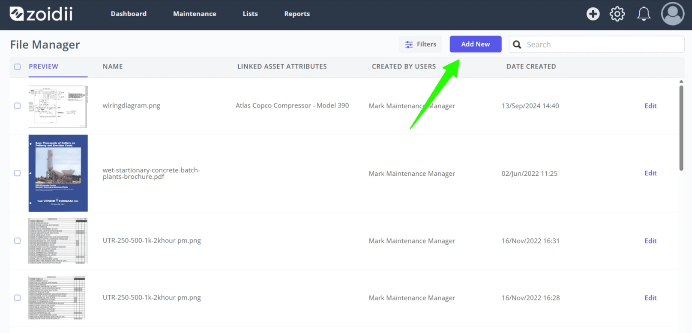Open the settings gear icon
Screen dimensions: 692x333
pos(617,14)
